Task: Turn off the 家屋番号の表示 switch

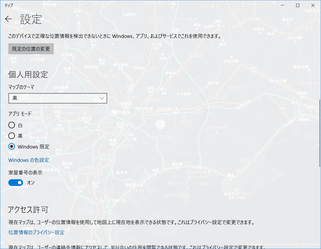Action: 16,182
